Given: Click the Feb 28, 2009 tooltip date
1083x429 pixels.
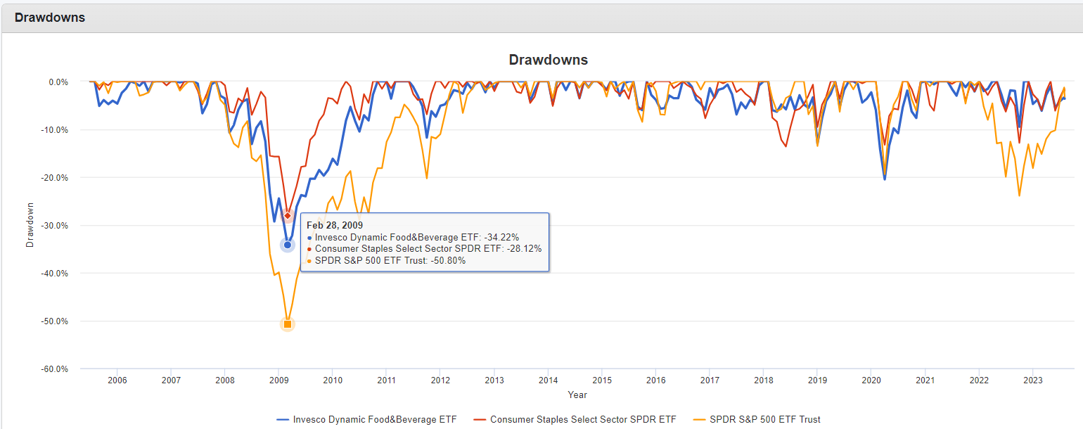Looking at the screenshot, I should coord(335,226).
